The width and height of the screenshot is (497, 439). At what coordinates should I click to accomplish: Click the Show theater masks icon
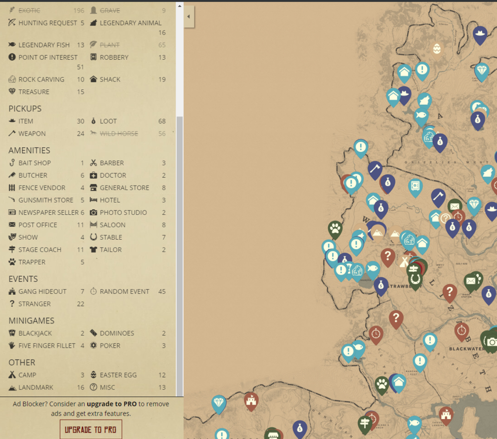click(12, 237)
